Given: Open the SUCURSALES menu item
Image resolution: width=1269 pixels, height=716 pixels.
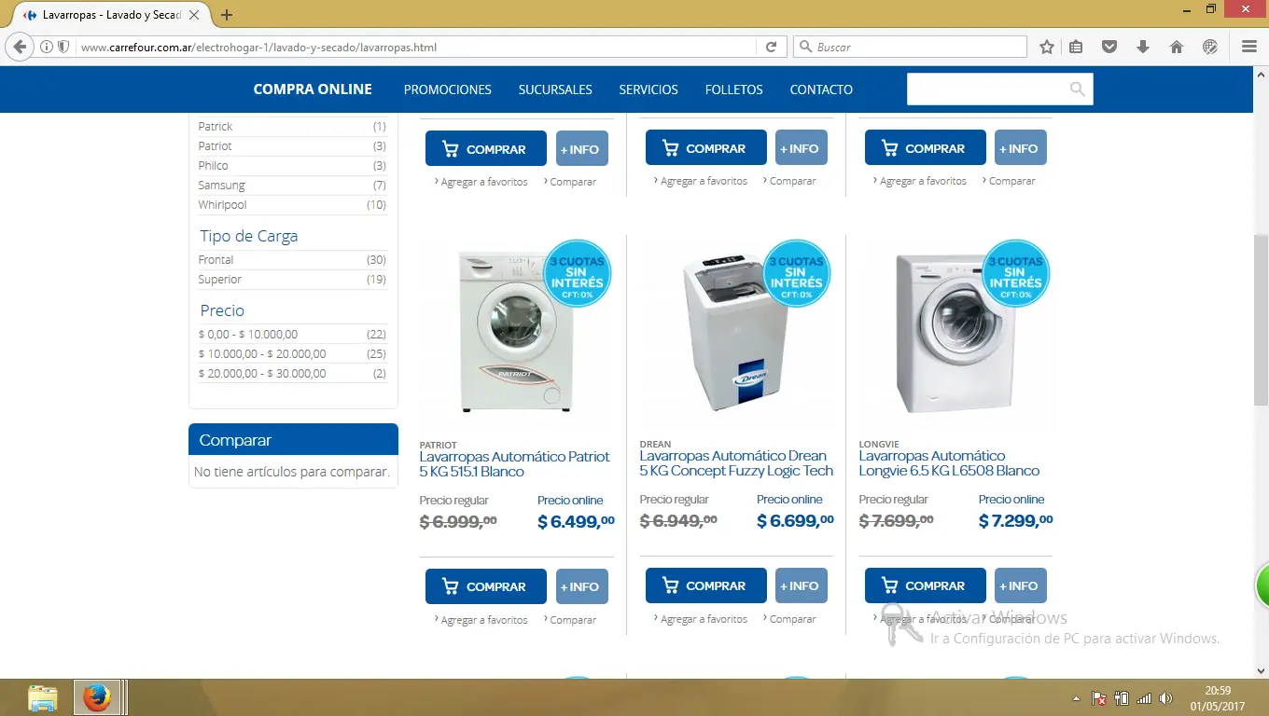Looking at the screenshot, I should tap(555, 89).
